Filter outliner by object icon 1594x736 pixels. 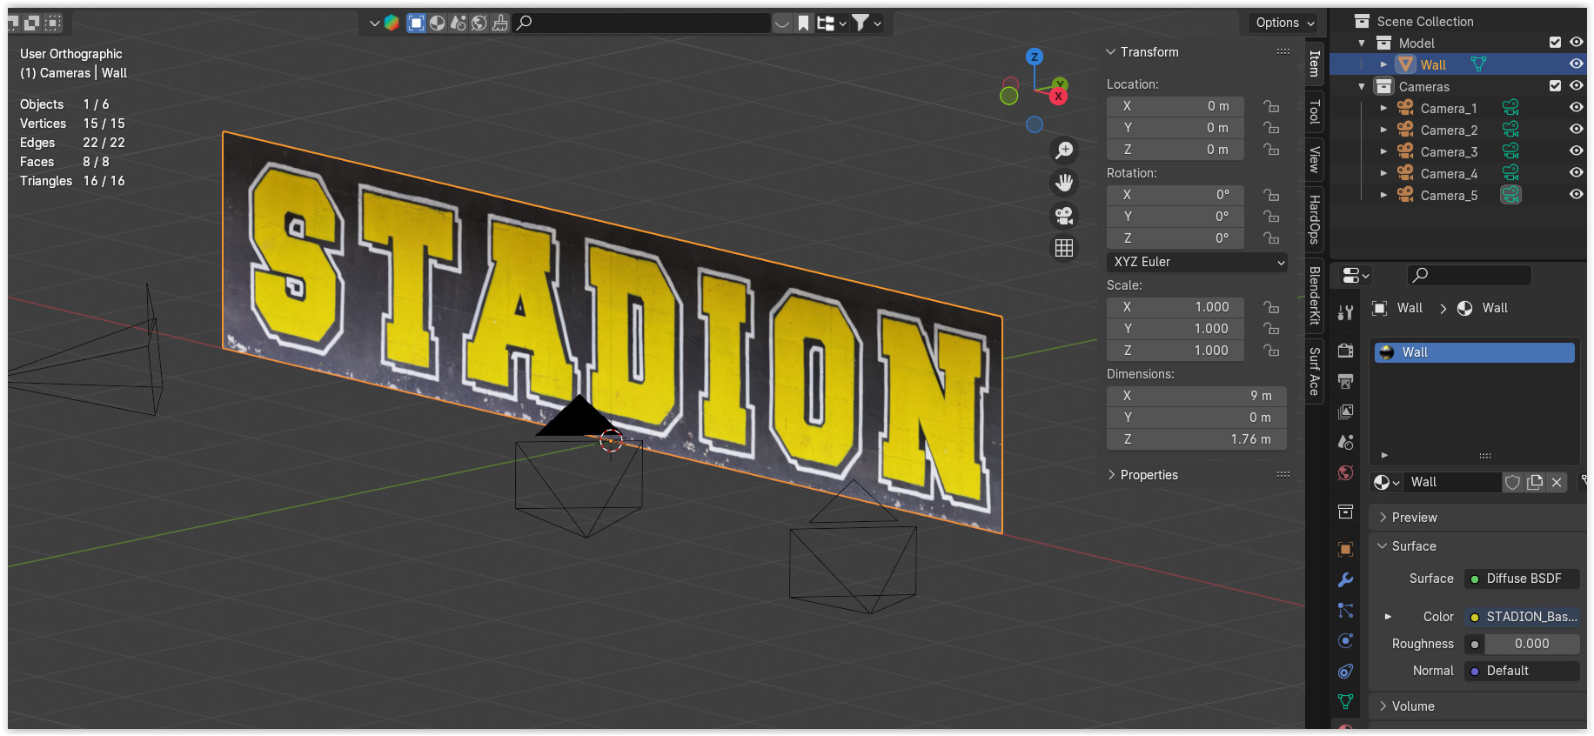[x=417, y=23]
